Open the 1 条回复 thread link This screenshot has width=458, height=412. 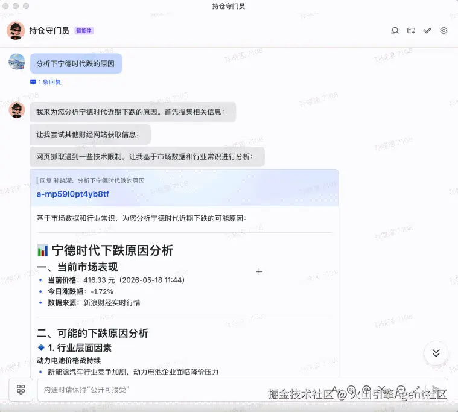(x=49, y=82)
